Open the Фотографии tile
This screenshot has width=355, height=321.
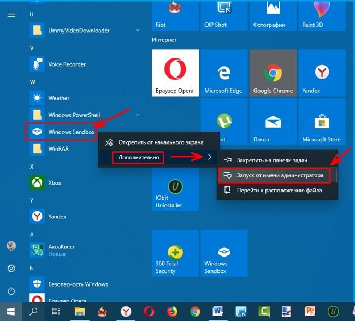(x=273, y=15)
